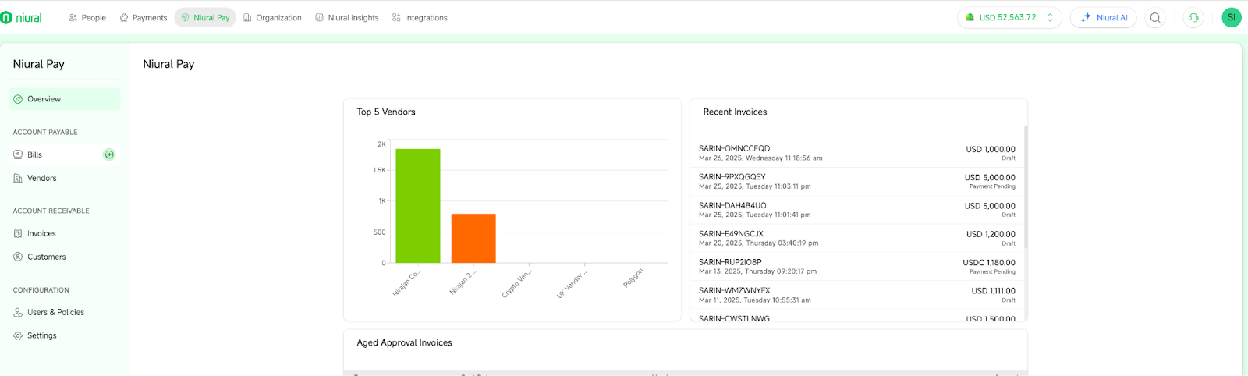Click the Customers person icon

pos(18,257)
